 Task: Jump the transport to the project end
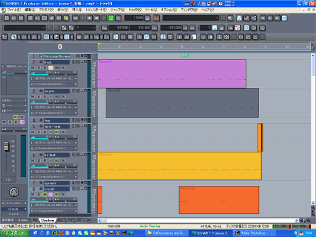point(97,18)
